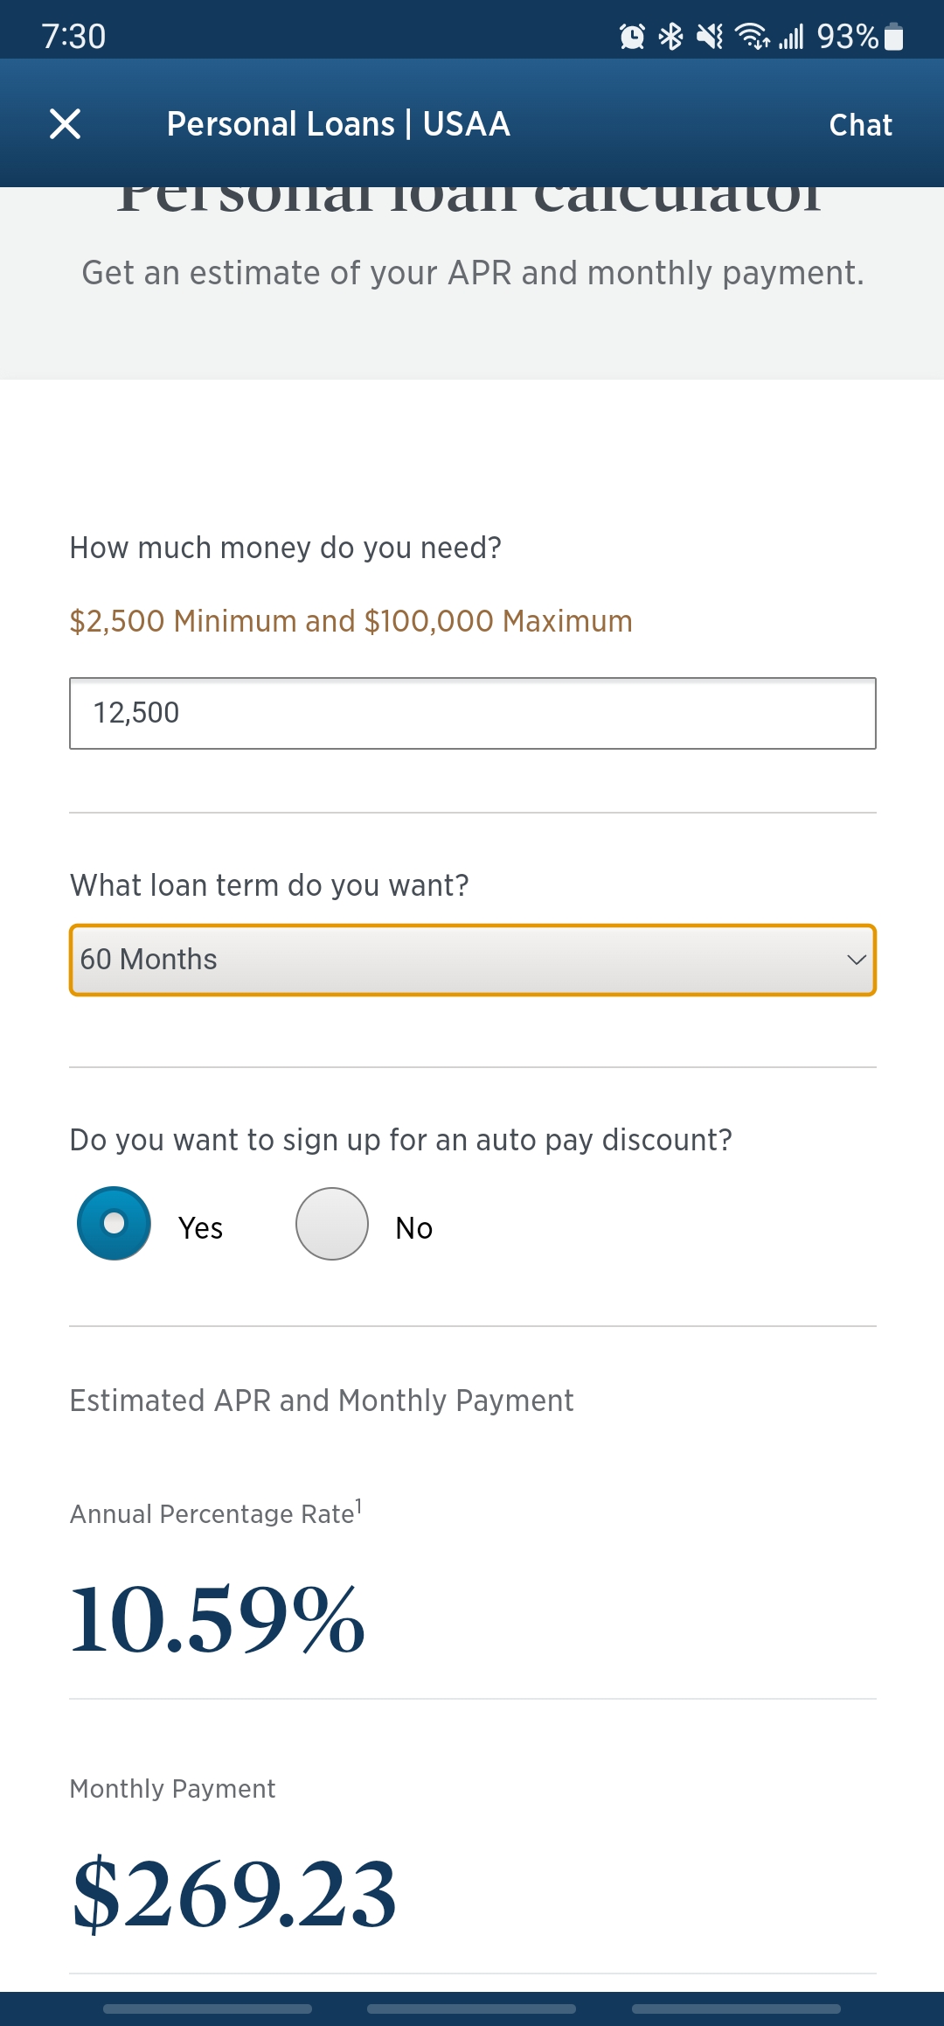Viewport: 944px width, 2026px height.
Task: Tap the $269.23 monthly payment value
Action: tap(234, 1894)
